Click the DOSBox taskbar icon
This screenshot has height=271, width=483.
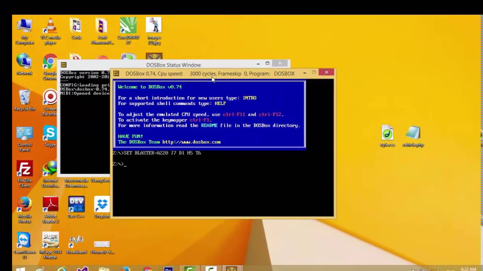(231, 269)
